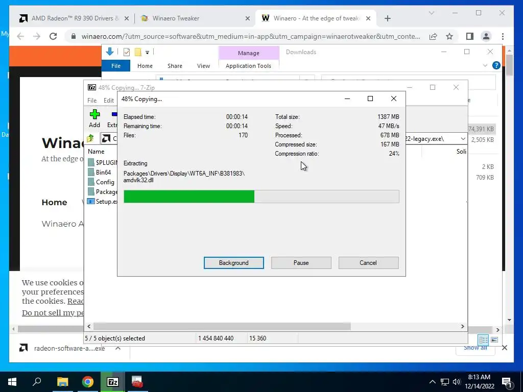523x392 pixels.
Task: Click Chrome back navigation arrow
Action: click(20, 36)
